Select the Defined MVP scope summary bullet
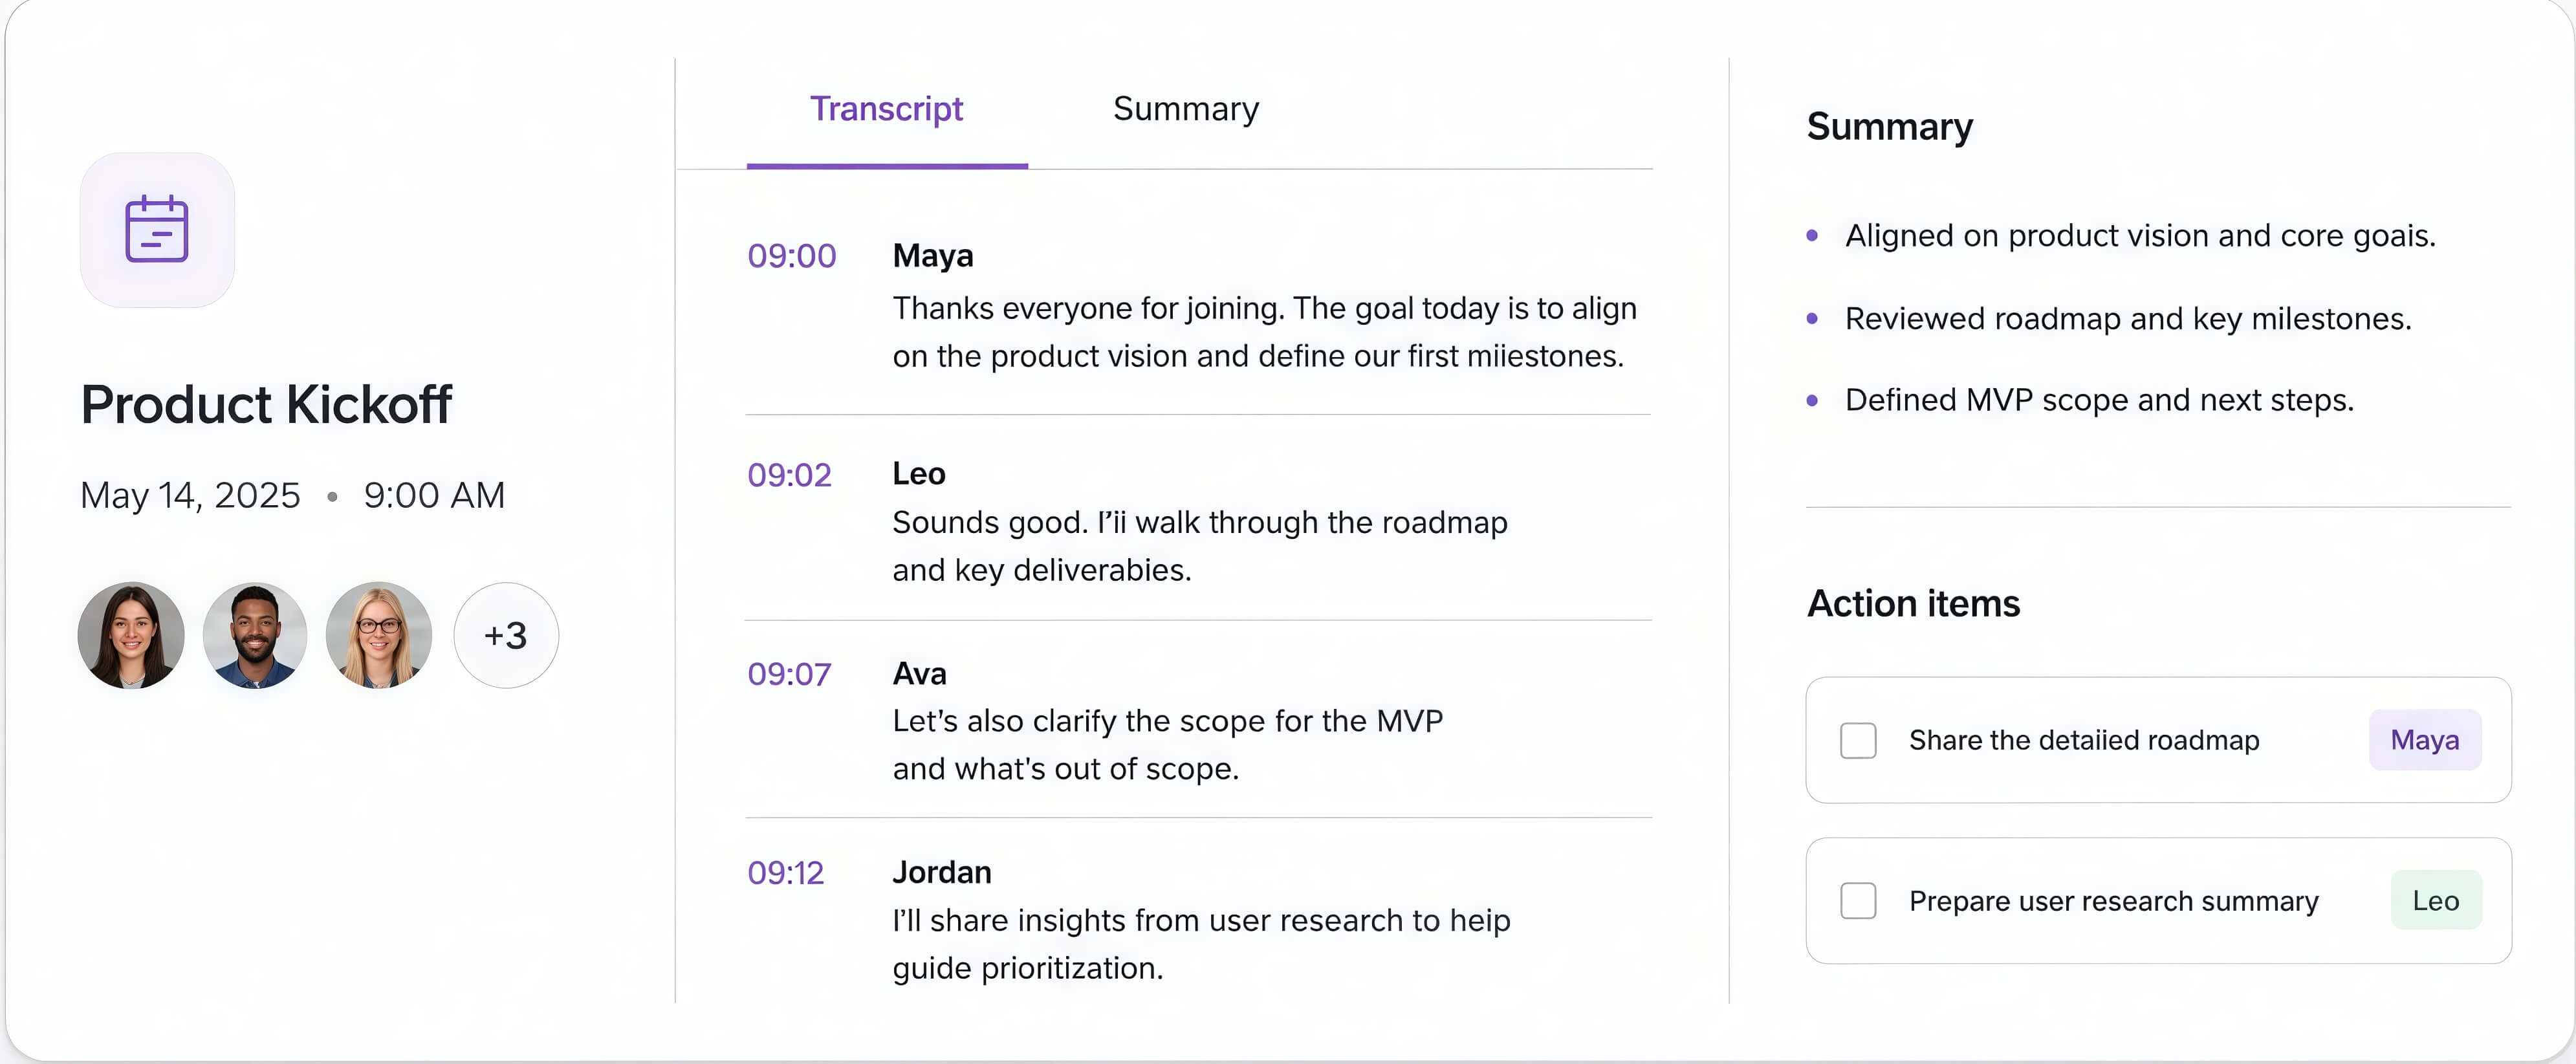 point(2099,400)
